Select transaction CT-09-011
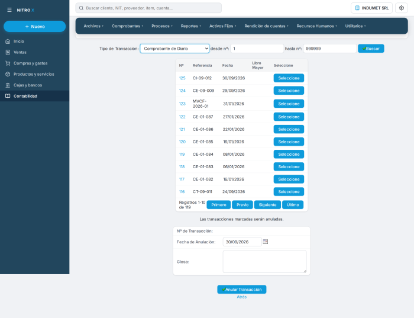The image size is (414, 318). tap(289, 192)
